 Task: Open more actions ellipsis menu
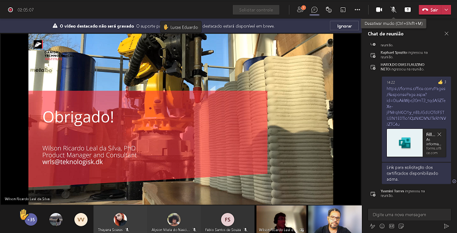tap(357, 10)
